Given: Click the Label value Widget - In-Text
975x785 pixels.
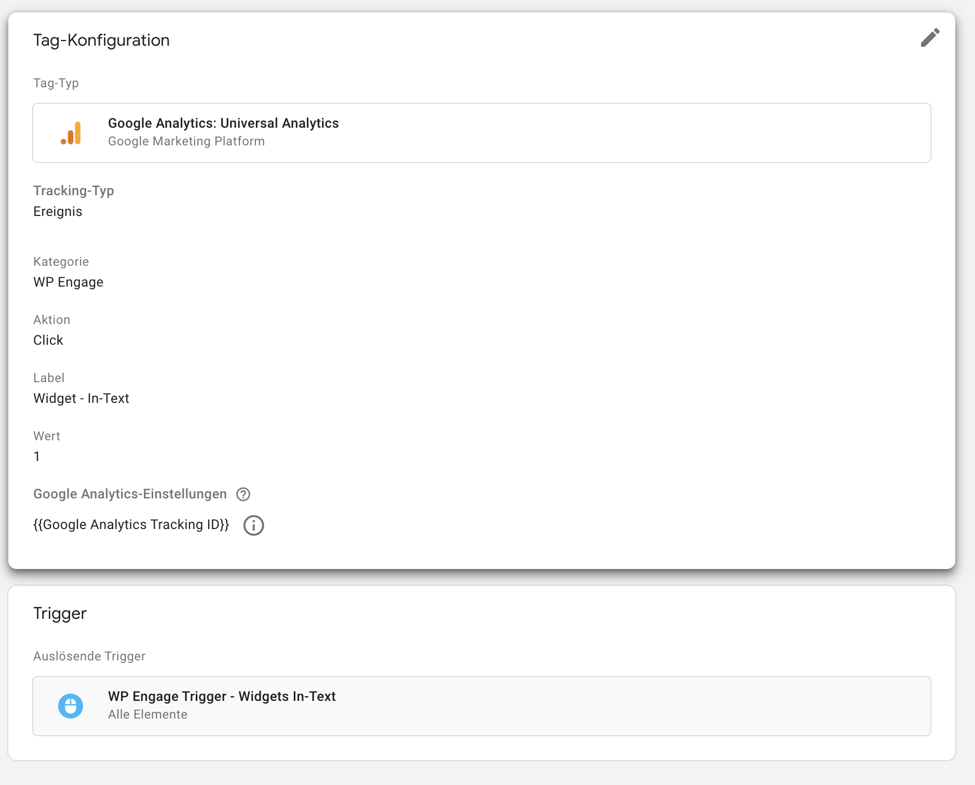Looking at the screenshot, I should (81, 398).
